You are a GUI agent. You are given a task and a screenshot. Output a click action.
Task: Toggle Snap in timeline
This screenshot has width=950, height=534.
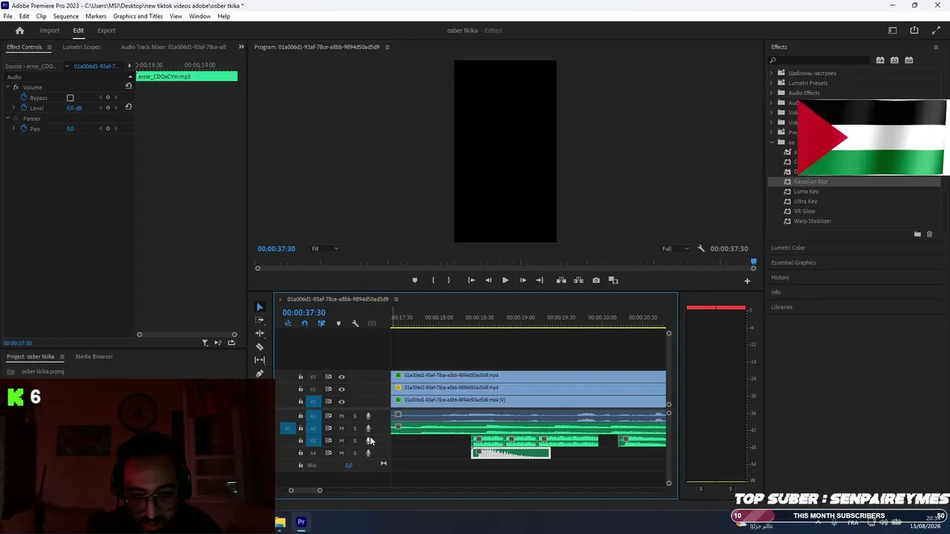coord(304,323)
